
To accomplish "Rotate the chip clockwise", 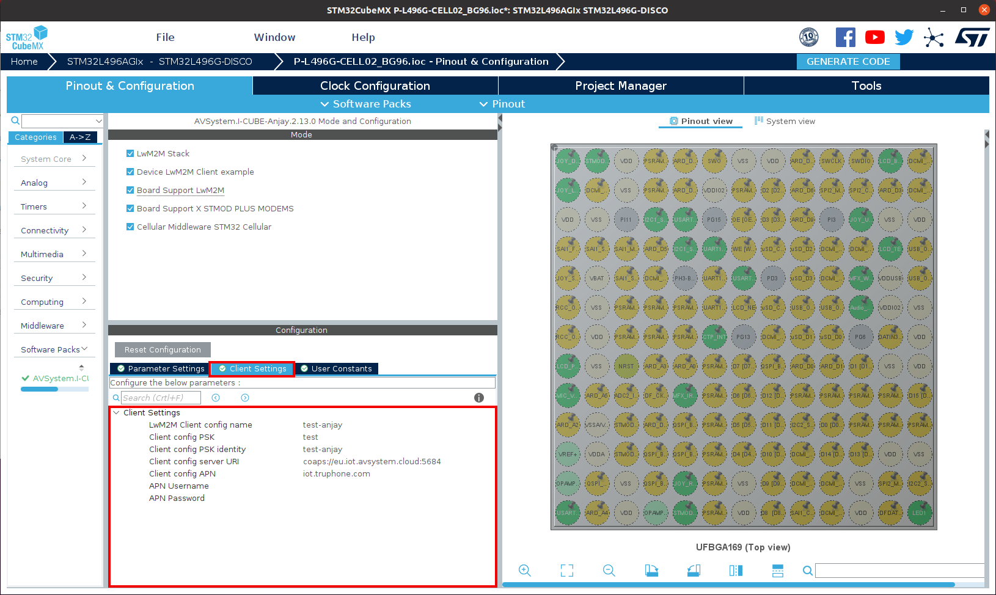I will 651,571.
